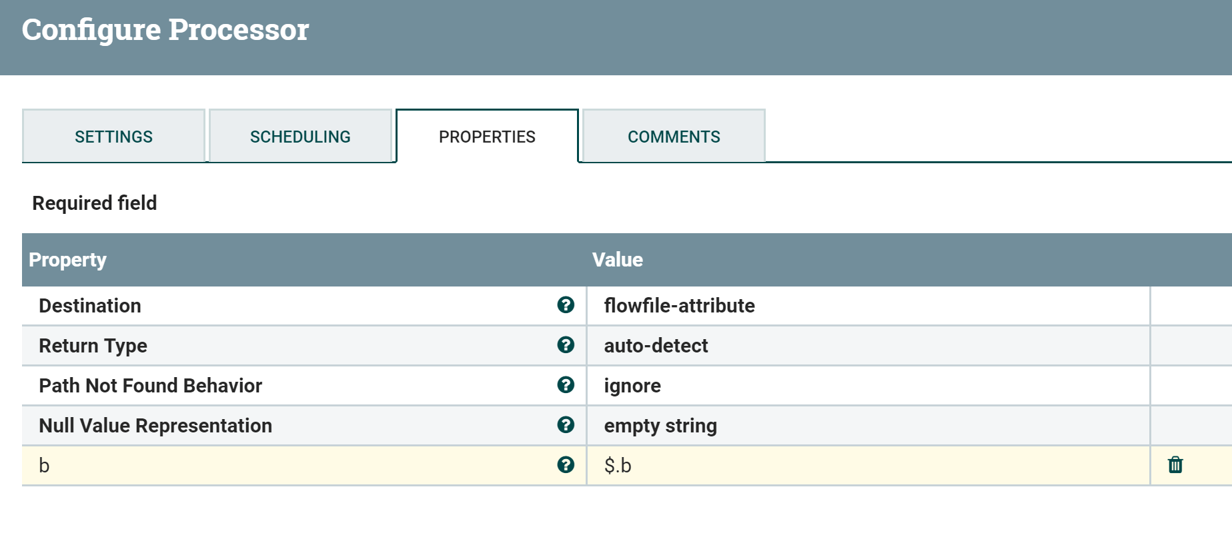Click the help icon for Return Type
This screenshot has width=1232, height=555.
[x=566, y=345]
